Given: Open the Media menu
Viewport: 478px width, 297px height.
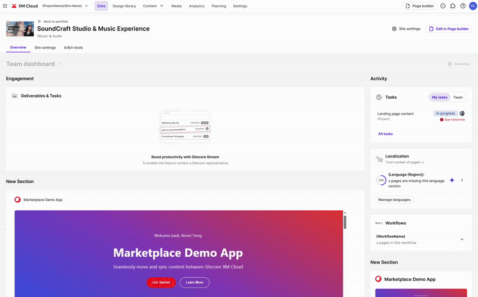Looking at the screenshot, I should pyautogui.click(x=176, y=6).
